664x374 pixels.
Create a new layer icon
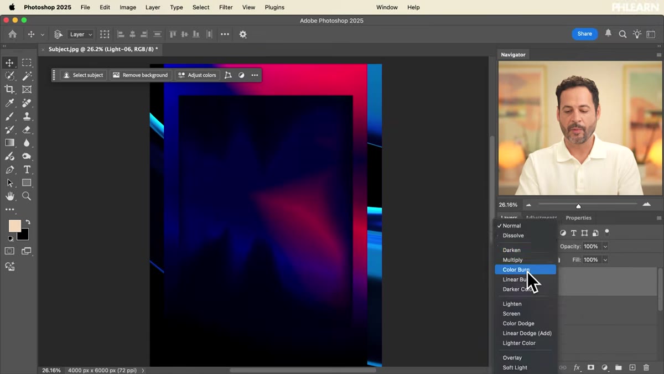[x=632, y=367]
